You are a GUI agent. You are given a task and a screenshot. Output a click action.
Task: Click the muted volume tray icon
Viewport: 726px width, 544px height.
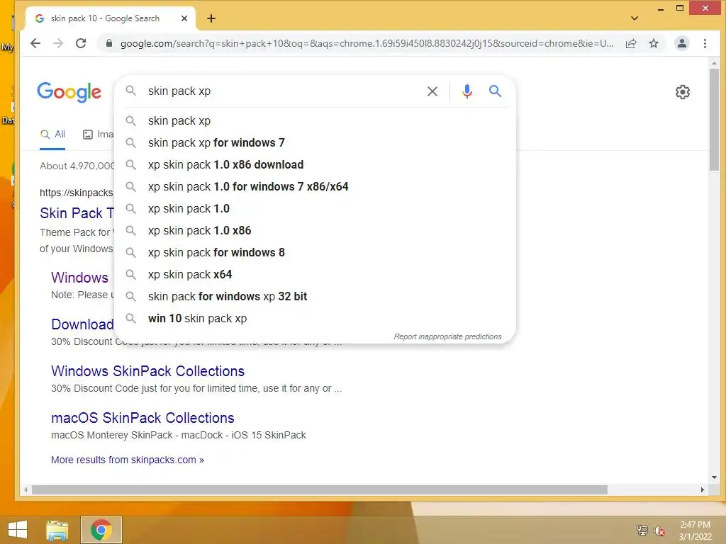[659, 531]
